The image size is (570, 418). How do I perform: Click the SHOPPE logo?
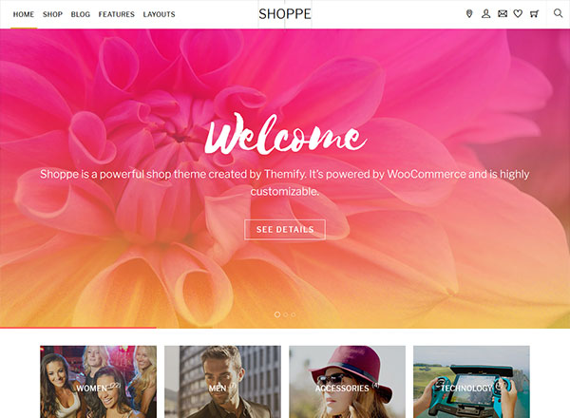click(x=285, y=14)
